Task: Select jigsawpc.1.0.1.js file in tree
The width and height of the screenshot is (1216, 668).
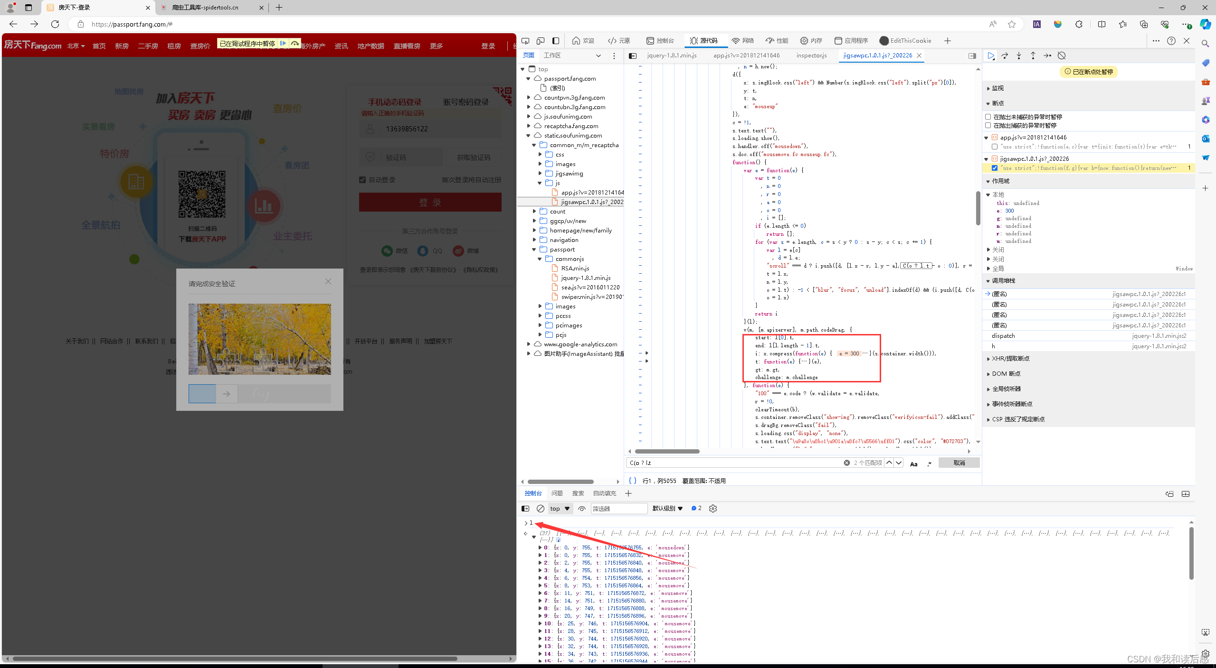Action: coord(592,202)
